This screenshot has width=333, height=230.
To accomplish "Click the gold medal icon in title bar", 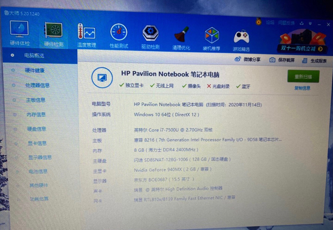I will pos(258,21).
